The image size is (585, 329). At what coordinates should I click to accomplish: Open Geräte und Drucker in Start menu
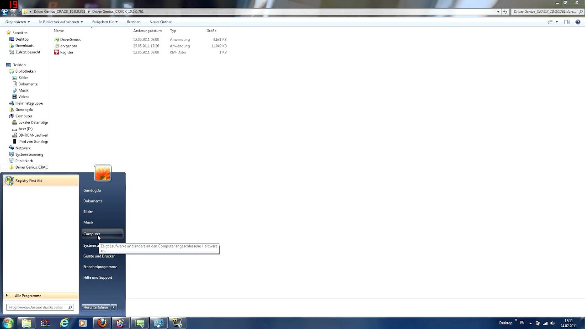pos(99,256)
